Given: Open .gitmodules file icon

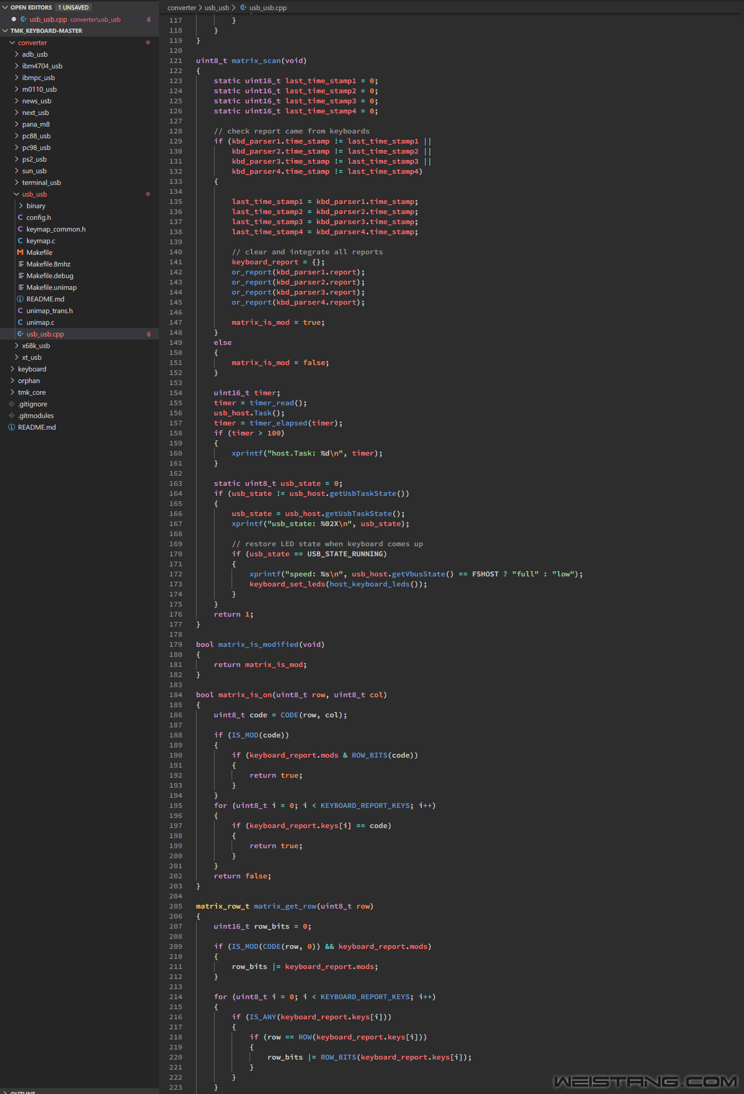Looking at the screenshot, I should click(x=12, y=415).
